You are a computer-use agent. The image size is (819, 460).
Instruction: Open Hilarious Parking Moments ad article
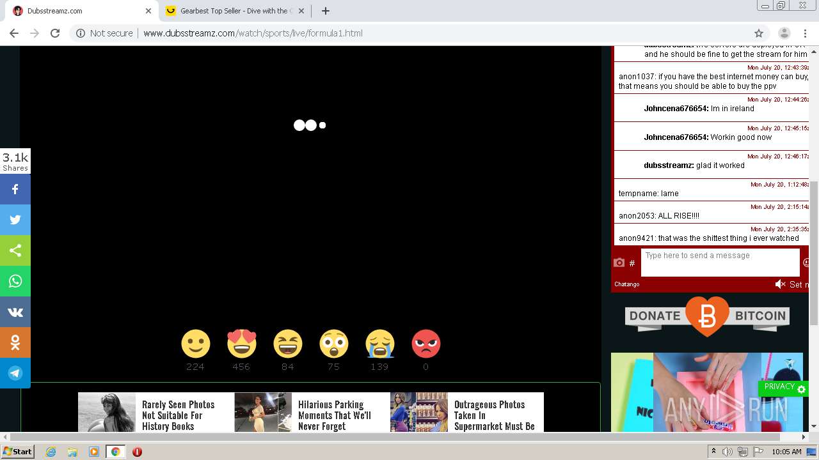tap(335, 415)
